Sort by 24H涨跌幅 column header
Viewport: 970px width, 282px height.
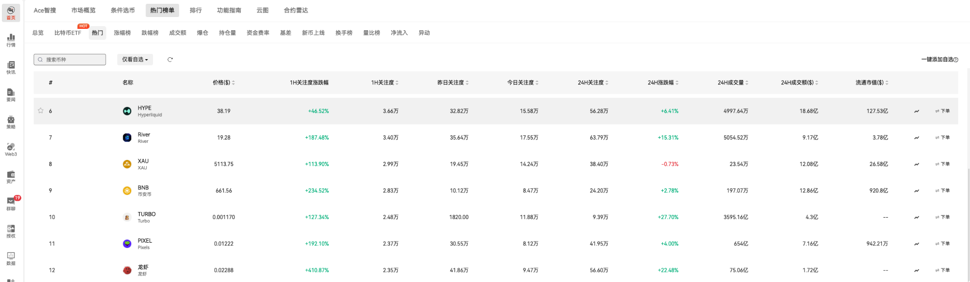pyautogui.click(x=663, y=83)
